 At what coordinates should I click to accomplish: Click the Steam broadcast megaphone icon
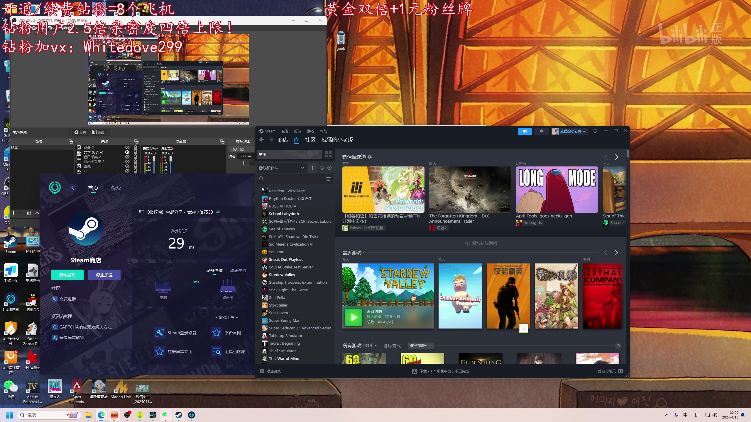tap(525, 131)
